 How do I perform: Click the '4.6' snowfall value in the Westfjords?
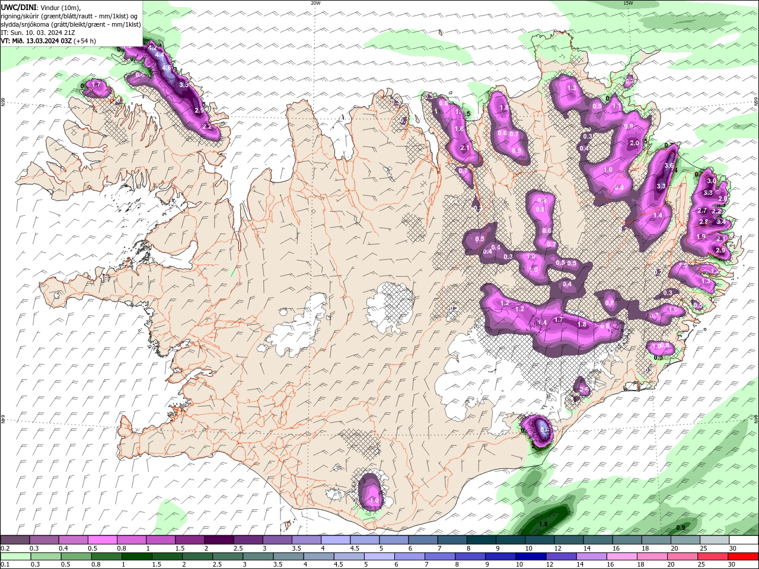coord(167,68)
